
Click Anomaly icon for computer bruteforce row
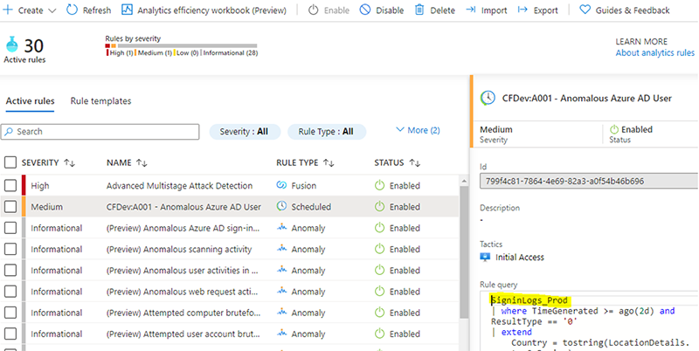point(281,312)
